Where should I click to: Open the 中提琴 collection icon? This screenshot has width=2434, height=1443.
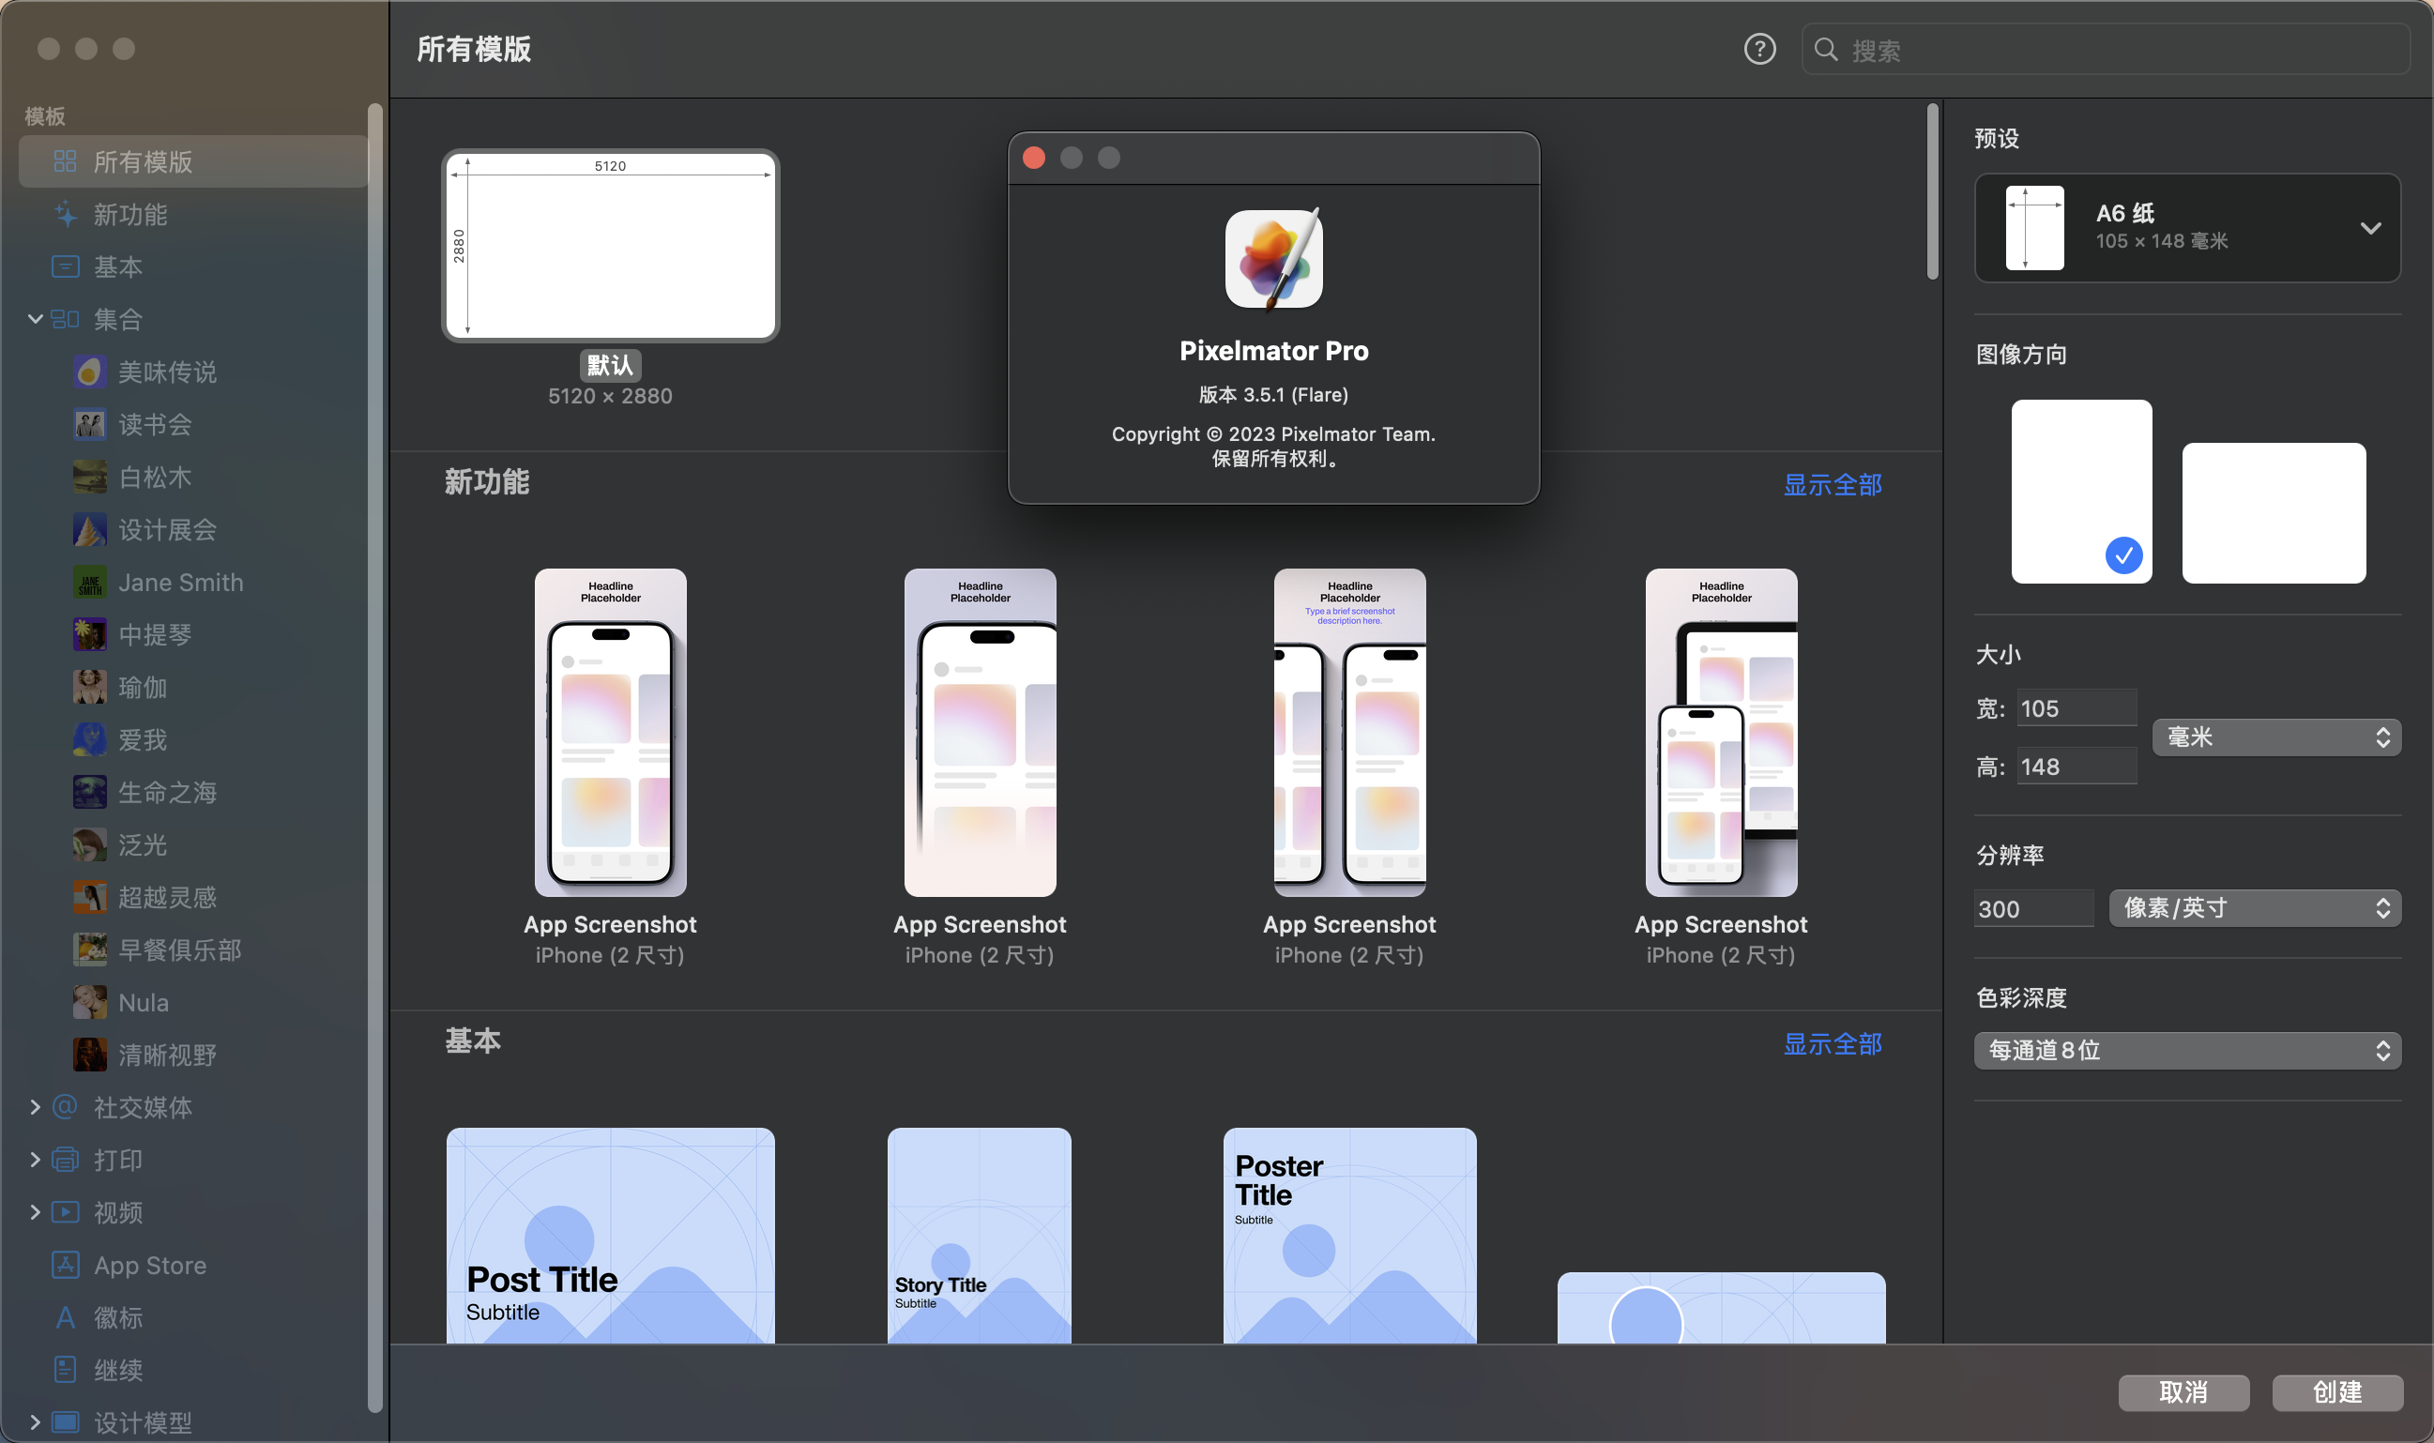pos(89,634)
